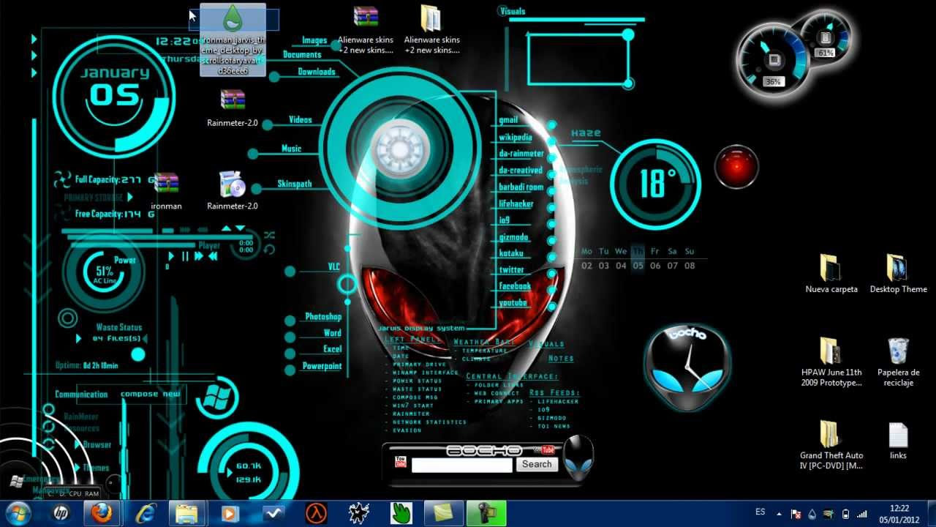The image size is (936, 527).
Task: Open the Videos launcher link
Action: pos(301,119)
